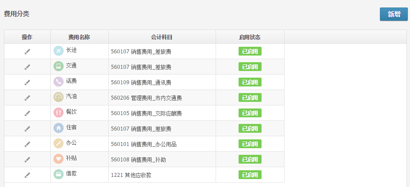
Task: Click the 1221 其他应收款 account cell
Action: click(x=131, y=175)
